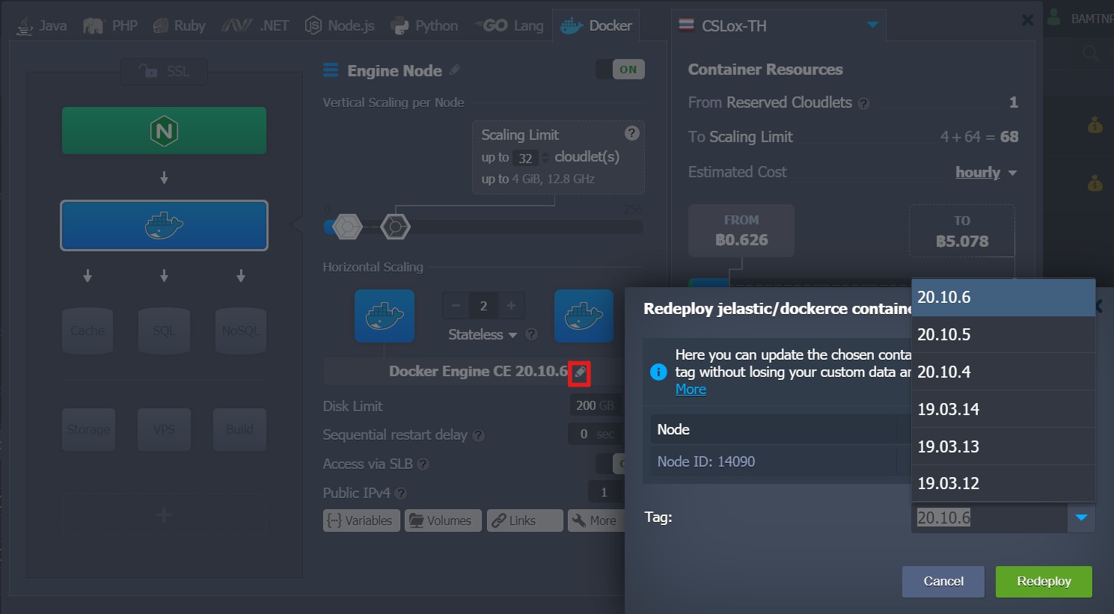Show help for Access via SLB
This screenshot has height=614, width=1114.
pyautogui.click(x=423, y=464)
